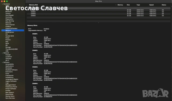The height and width of the screenshot is (101, 172).
Task: Select SPI in the sidebar
Action: pyautogui.click(x=6, y=45)
